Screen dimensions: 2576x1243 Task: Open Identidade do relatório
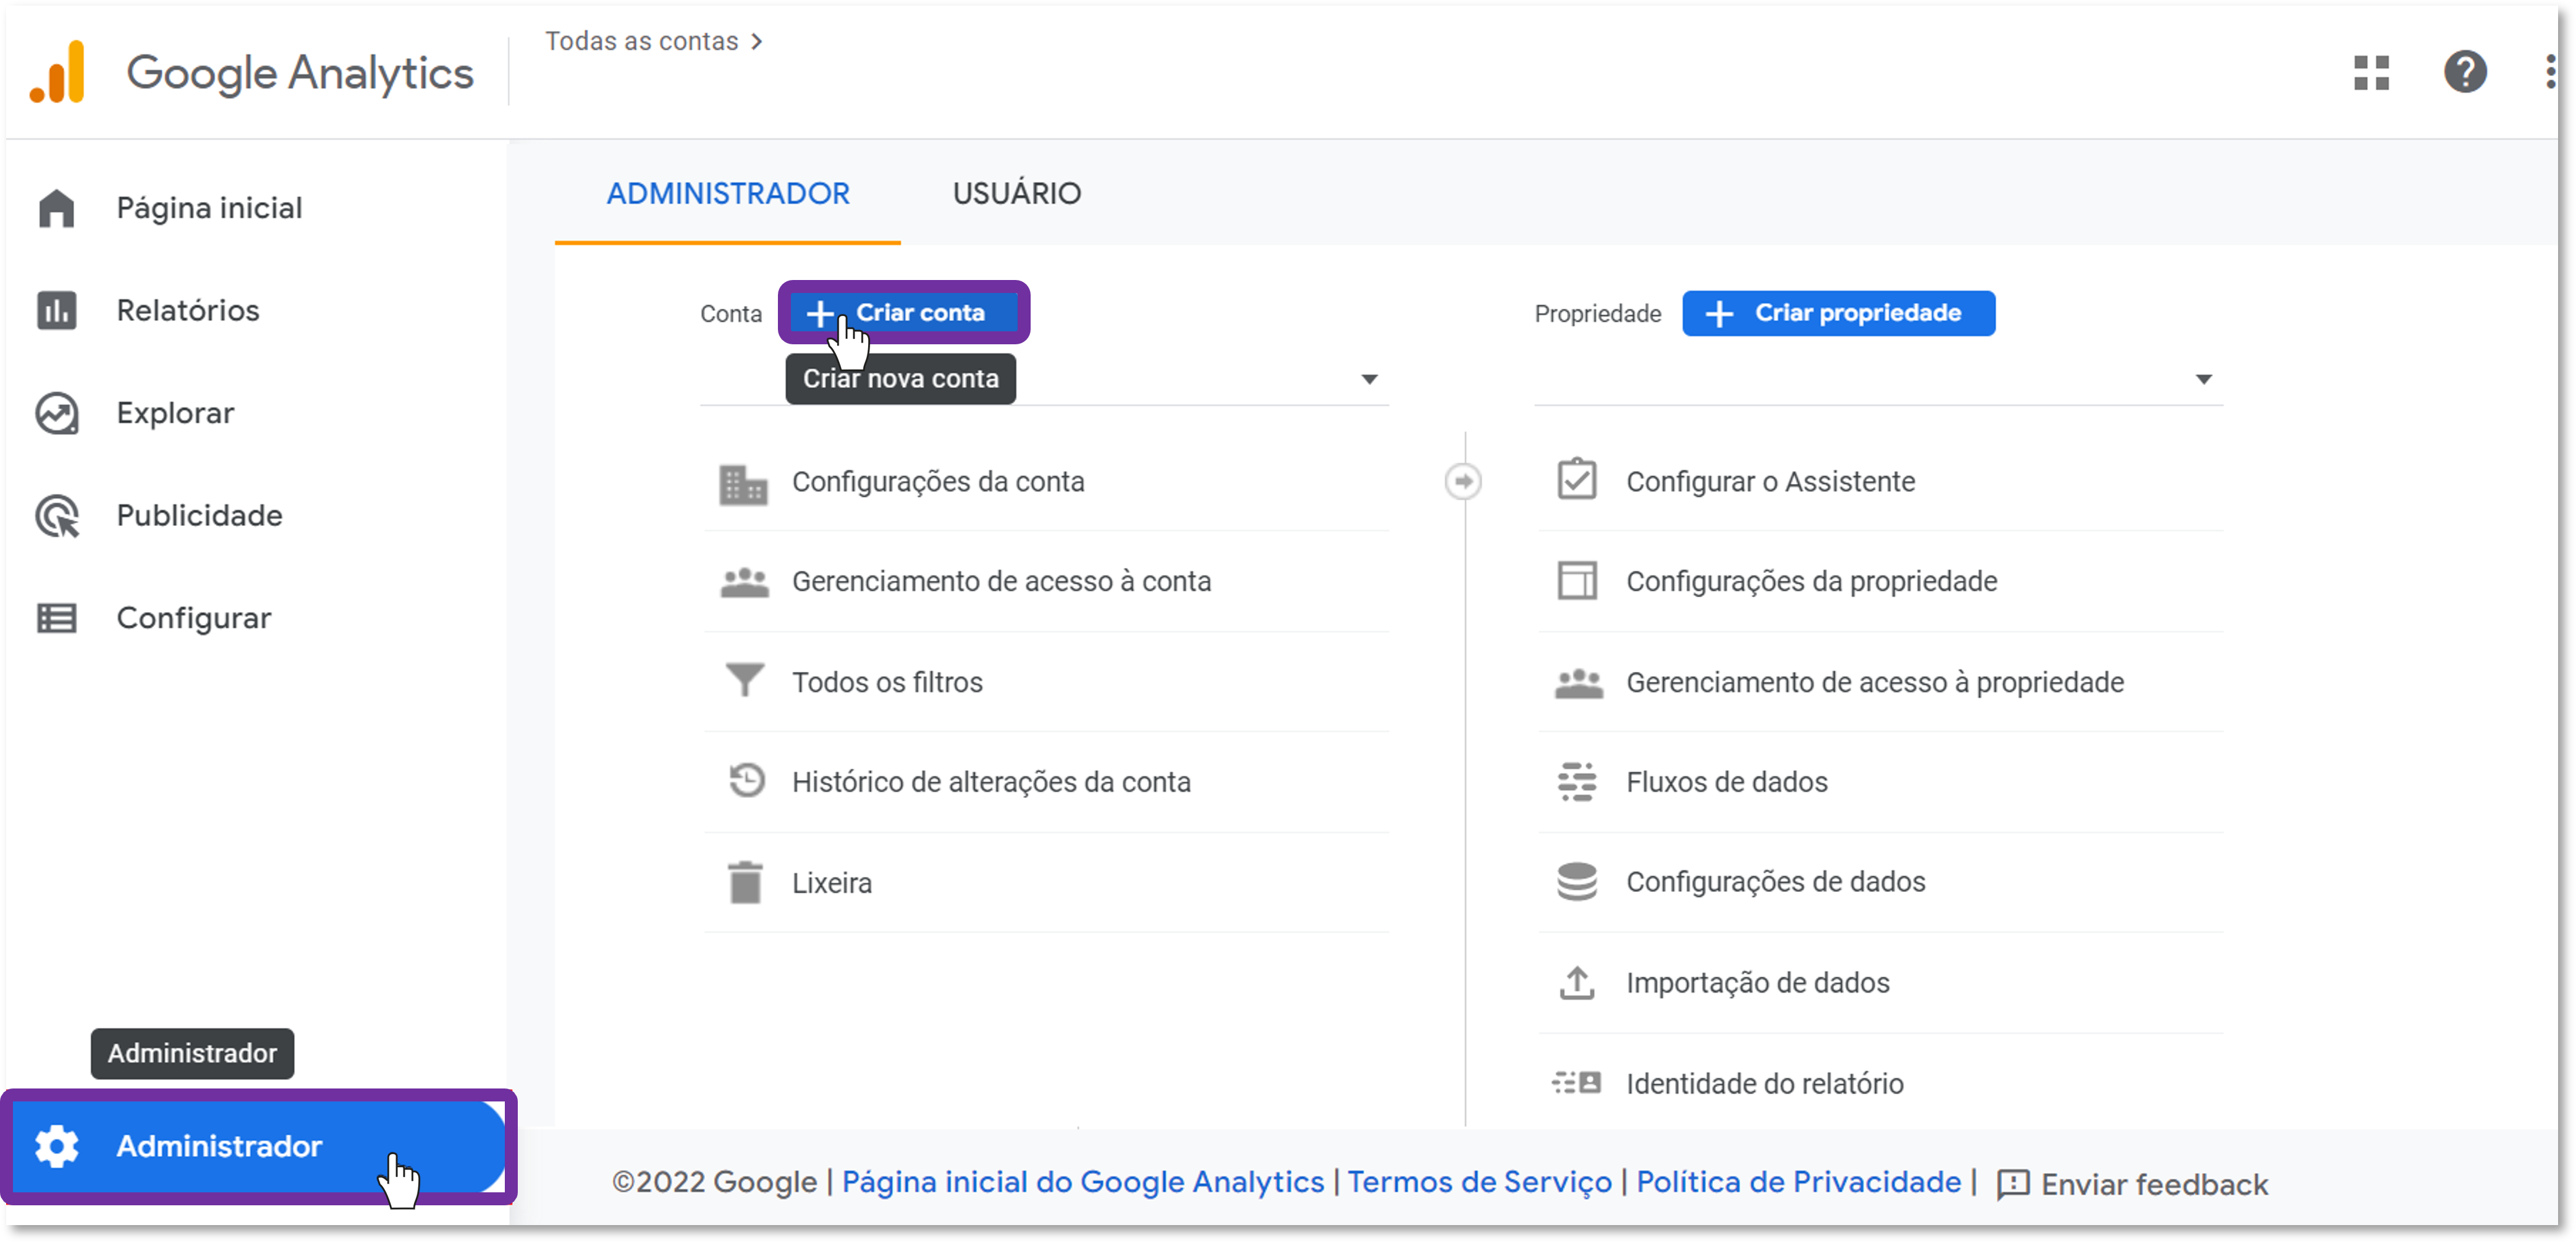[1880, 1083]
